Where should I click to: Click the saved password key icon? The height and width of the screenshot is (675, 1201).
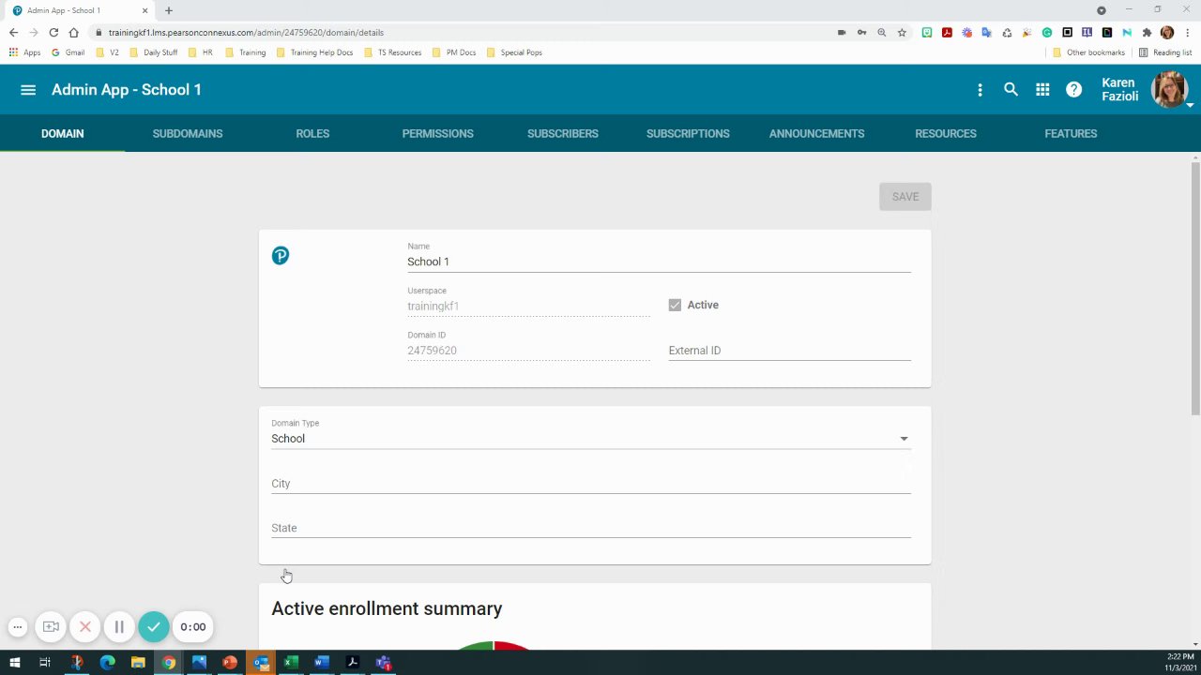point(861,32)
